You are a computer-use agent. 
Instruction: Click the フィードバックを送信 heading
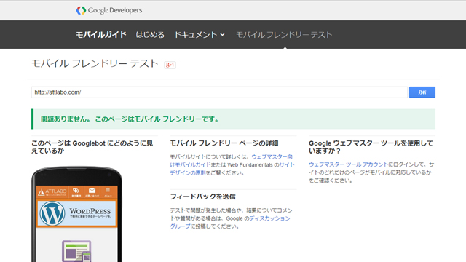coord(202,196)
